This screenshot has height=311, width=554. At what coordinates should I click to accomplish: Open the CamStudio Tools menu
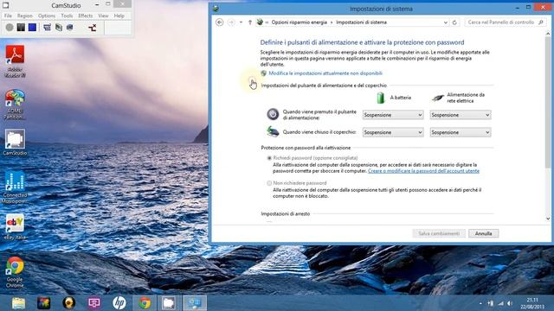67,16
